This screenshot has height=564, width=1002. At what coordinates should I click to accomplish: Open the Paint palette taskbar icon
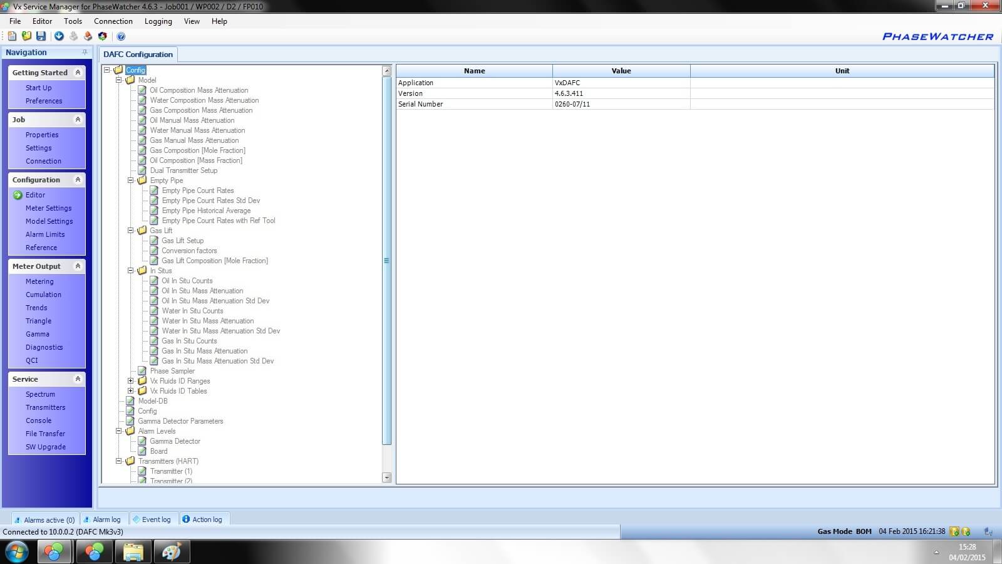(x=171, y=552)
